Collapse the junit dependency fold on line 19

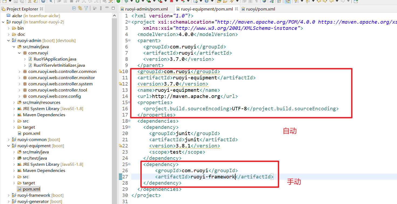129,127
